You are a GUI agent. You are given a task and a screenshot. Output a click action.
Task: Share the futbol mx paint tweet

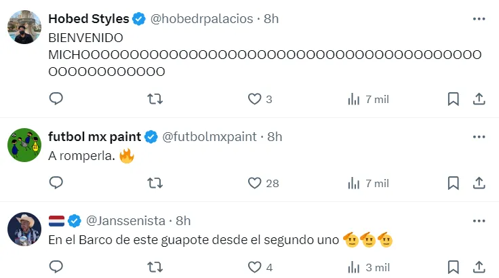[x=479, y=183]
